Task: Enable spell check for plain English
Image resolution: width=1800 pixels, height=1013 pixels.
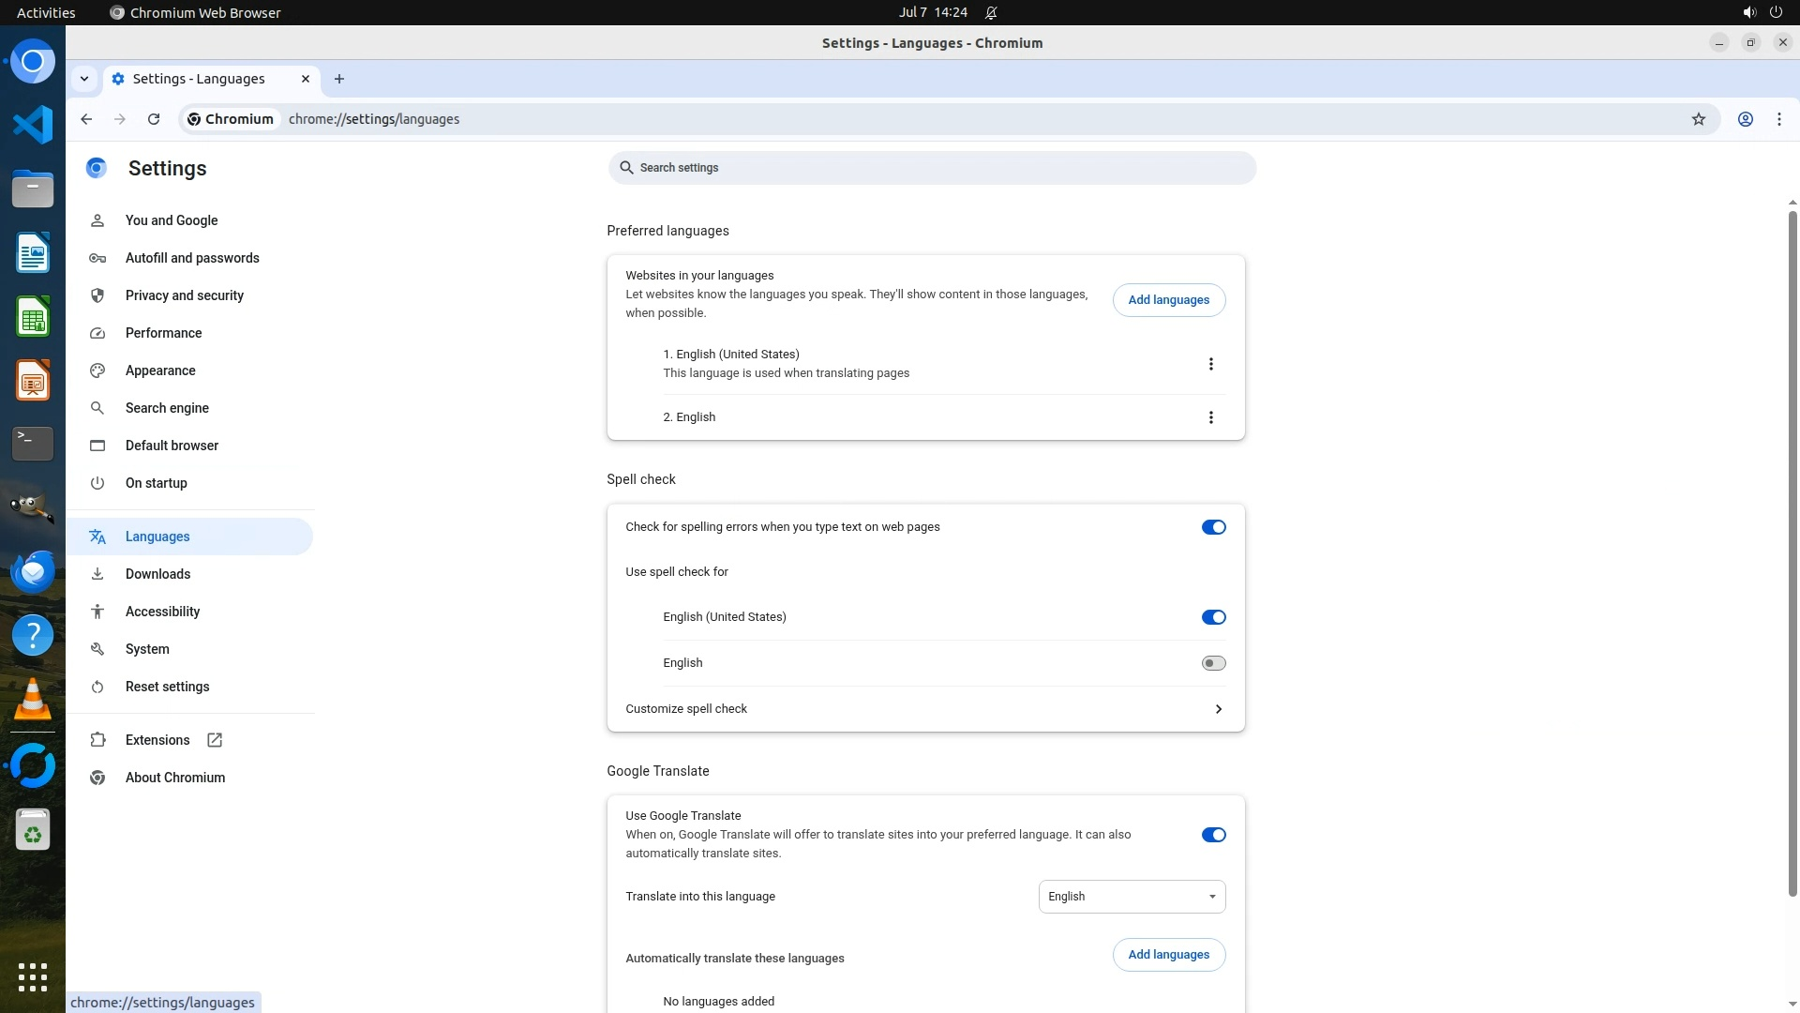Action: (1213, 663)
